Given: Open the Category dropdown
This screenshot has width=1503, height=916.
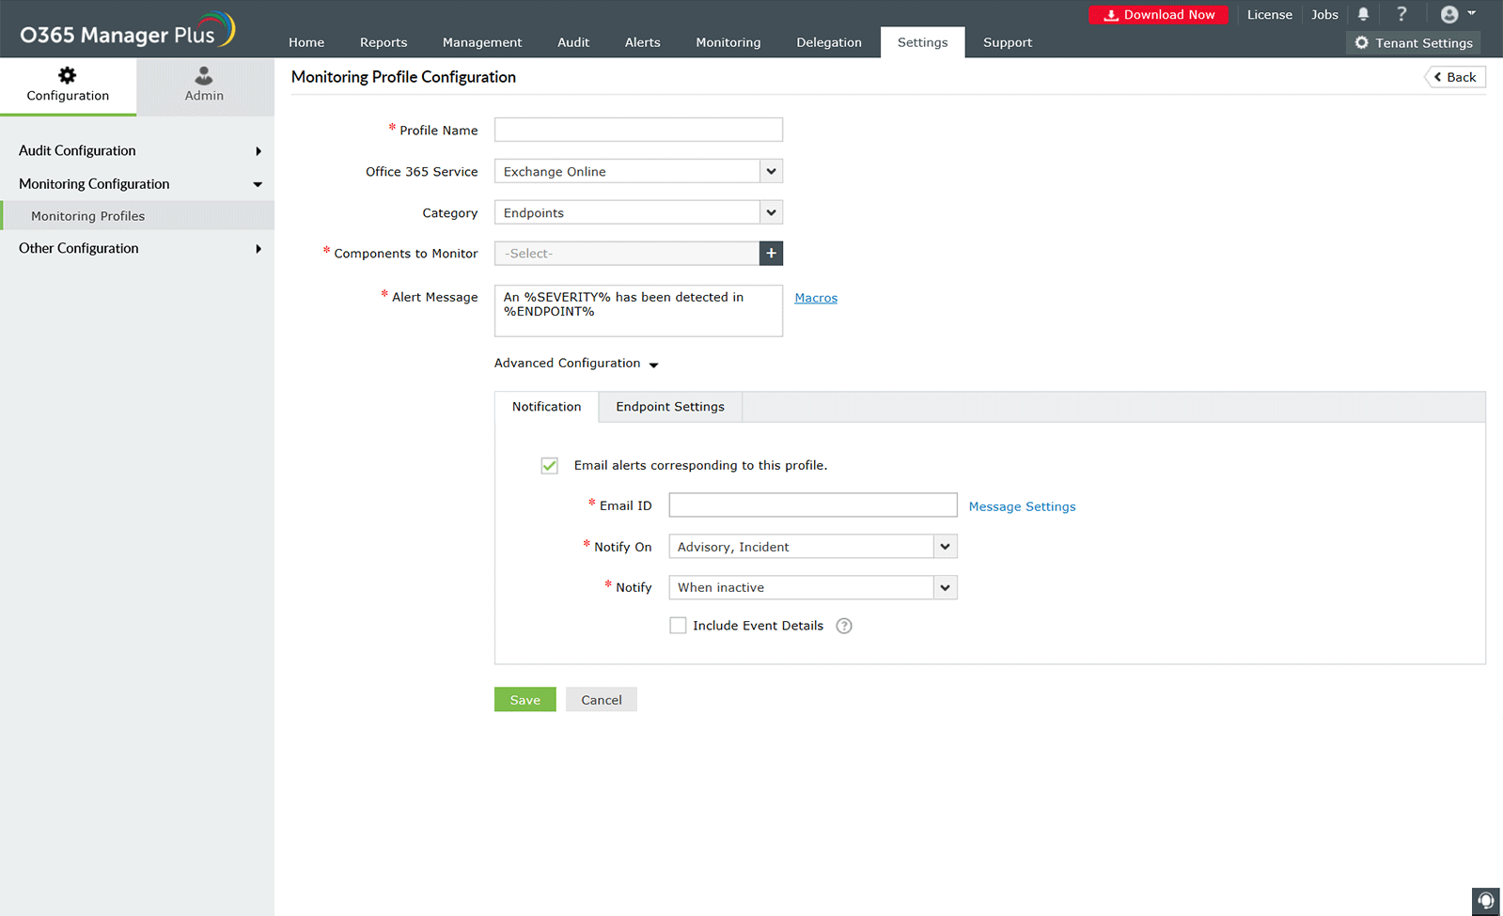Looking at the screenshot, I should pyautogui.click(x=638, y=212).
